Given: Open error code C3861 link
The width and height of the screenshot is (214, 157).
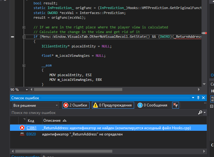Looking at the screenshot, I should click(32, 128).
